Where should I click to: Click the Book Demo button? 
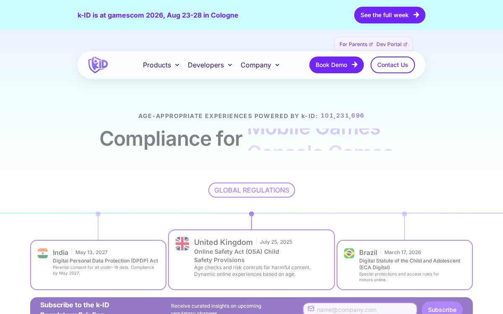tap(337, 65)
